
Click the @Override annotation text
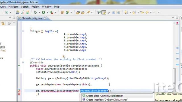tap(37, 62)
